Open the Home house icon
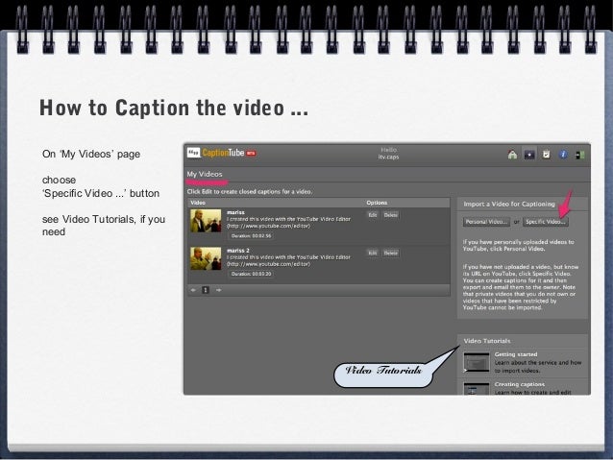613x460 pixels. coord(512,155)
